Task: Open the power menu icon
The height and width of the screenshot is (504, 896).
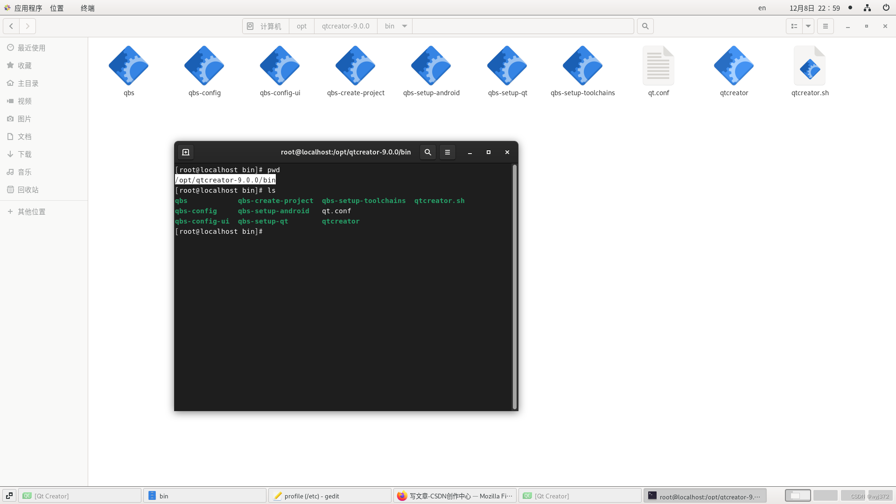Action: (886, 8)
